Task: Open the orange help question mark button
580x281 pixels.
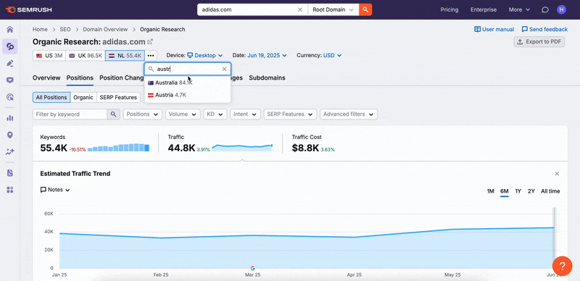Action: coord(562,266)
